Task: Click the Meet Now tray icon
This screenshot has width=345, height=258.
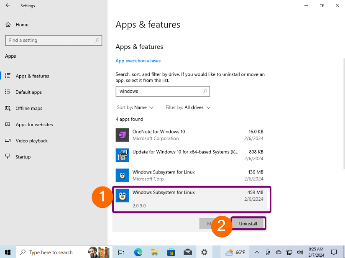Action: 268,252
